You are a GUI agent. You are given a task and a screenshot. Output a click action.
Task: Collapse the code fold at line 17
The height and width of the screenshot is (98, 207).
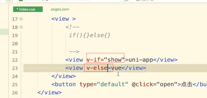tap(21, 19)
